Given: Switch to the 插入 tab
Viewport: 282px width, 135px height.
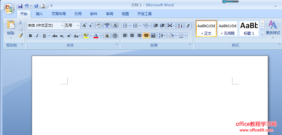Looking at the screenshot, I should point(39,14).
